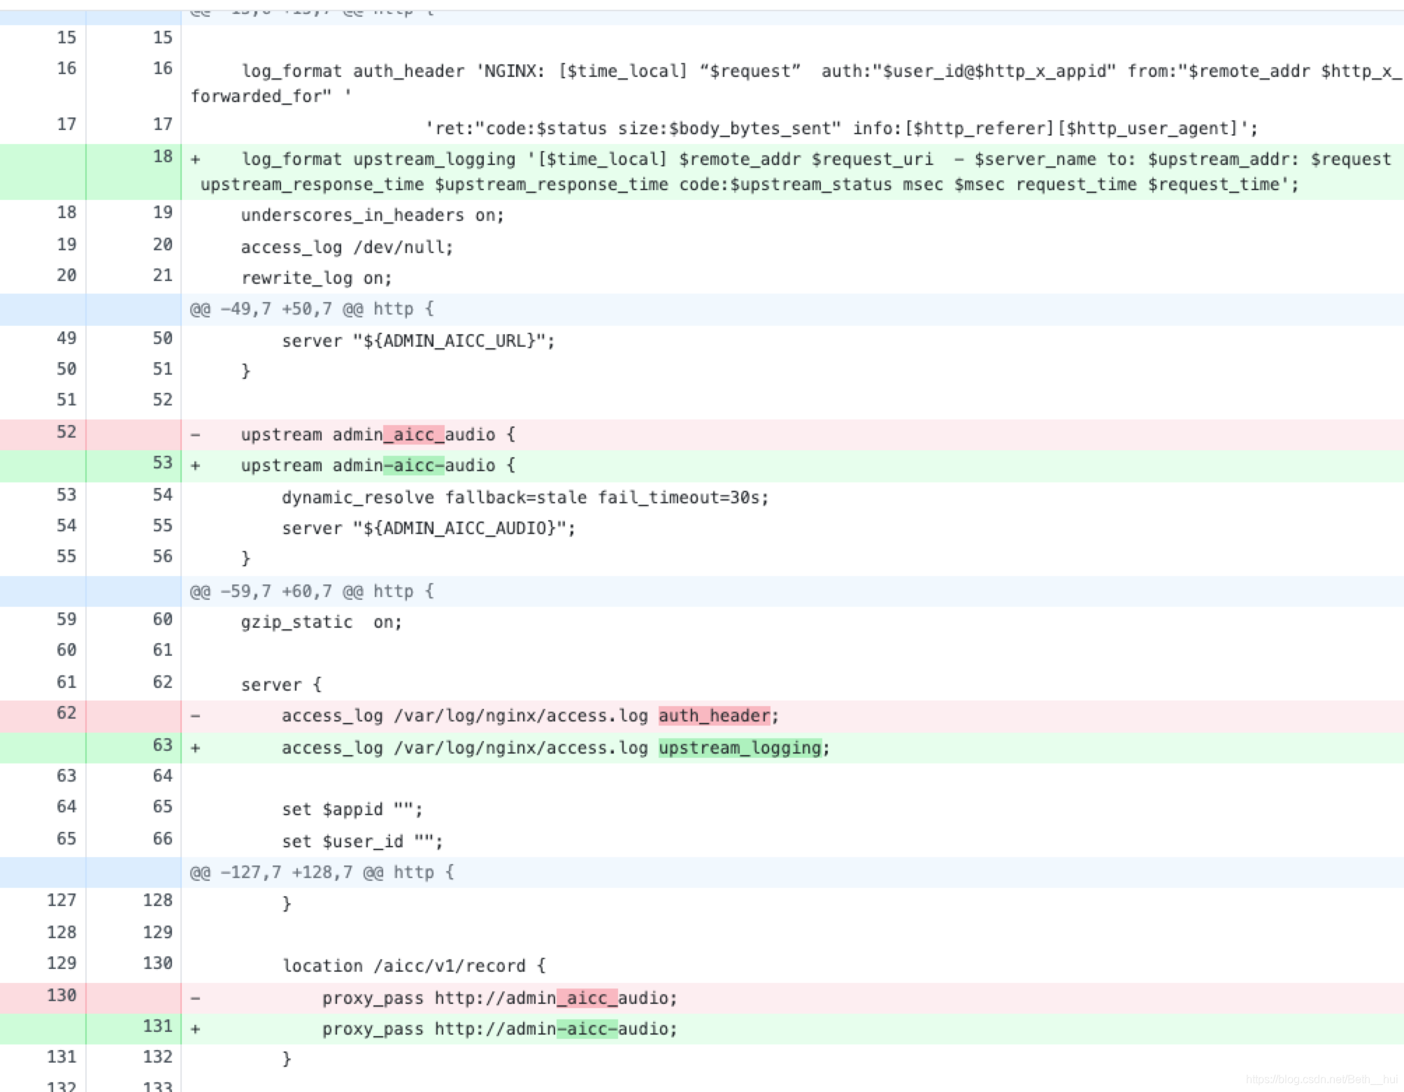This screenshot has width=1404, height=1092.
Task: Click new line number 131 in gutter
Action: pyautogui.click(x=157, y=1026)
